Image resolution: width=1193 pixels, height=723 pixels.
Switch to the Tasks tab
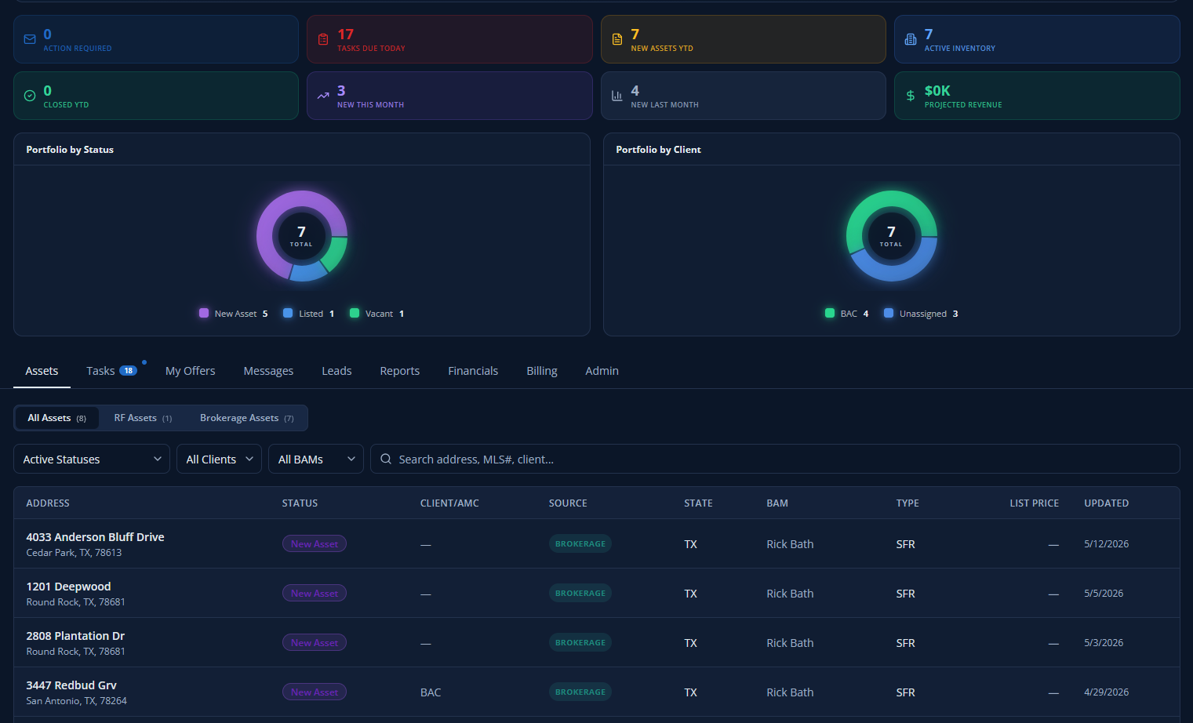[x=111, y=371]
